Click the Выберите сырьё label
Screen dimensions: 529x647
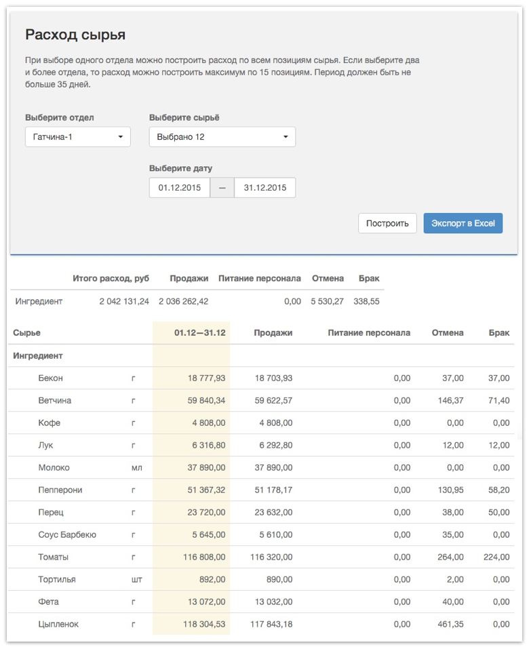point(184,117)
